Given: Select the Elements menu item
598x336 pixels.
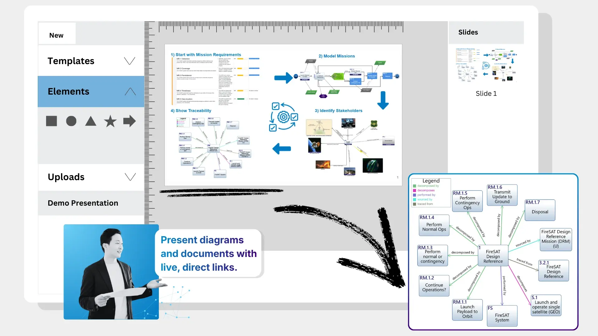Looking at the screenshot, I should (x=91, y=91).
